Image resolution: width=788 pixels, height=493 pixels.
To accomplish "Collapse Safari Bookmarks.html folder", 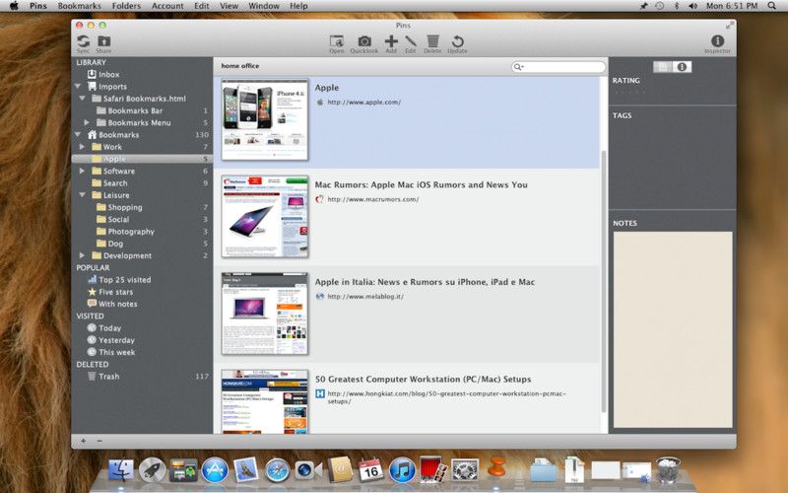I will (x=83, y=99).
